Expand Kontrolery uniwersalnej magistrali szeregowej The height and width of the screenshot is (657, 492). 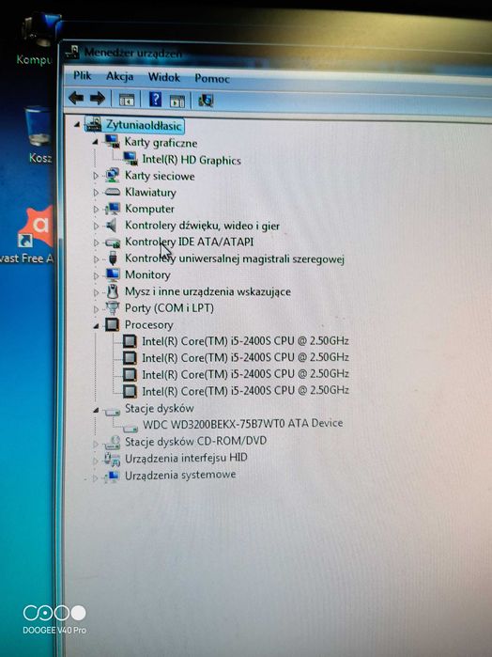tap(96, 259)
